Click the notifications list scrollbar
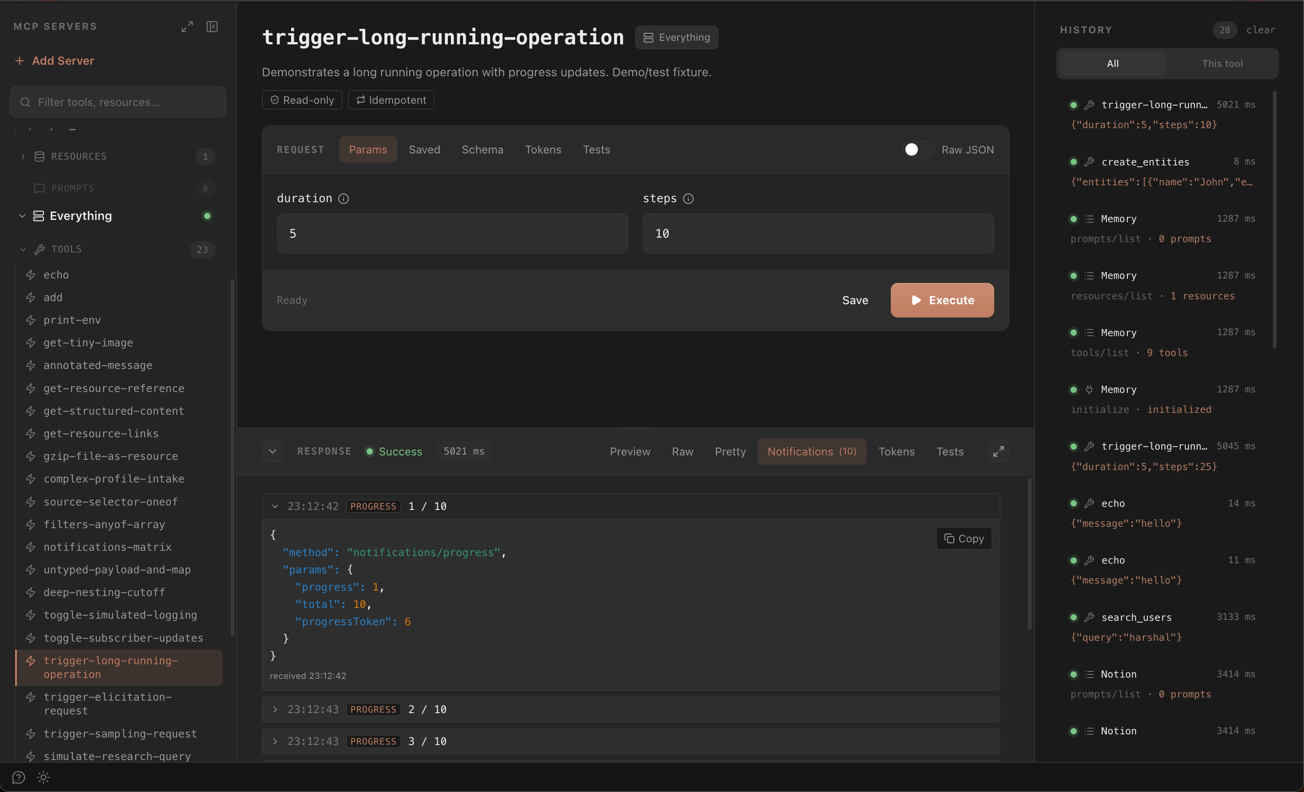 click(1029, 554)
